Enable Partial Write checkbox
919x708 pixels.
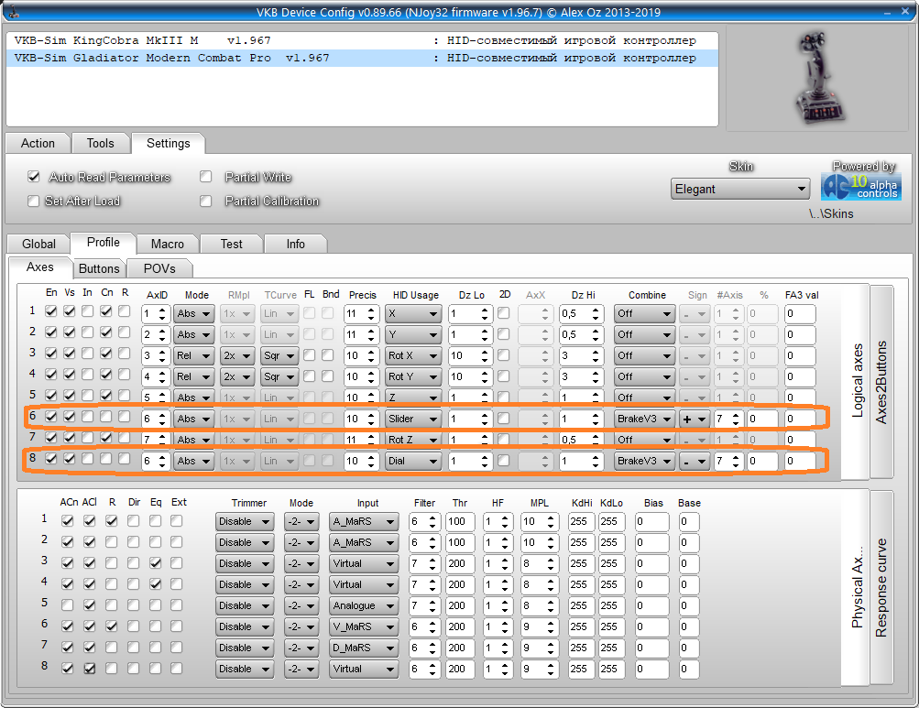(206, 177)
